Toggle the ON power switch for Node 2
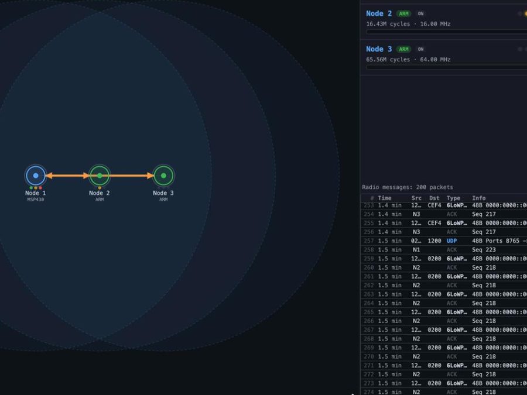Image resolution: width=527 pixels, height=395 pixels. pos(420,14)
